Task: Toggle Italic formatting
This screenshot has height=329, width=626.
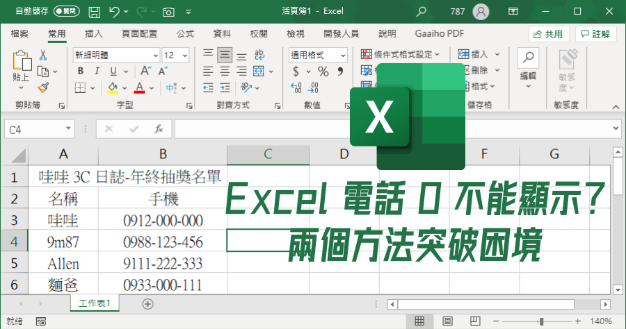Action: pyautogui.click(x=97, y=71)
